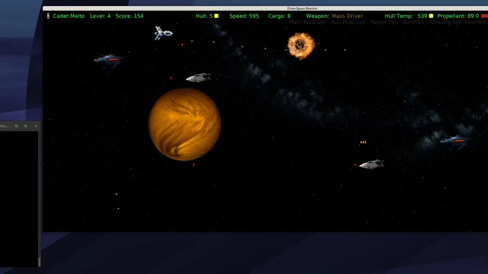
Task: Open the terminal hamburger menu
Action: 26,126
